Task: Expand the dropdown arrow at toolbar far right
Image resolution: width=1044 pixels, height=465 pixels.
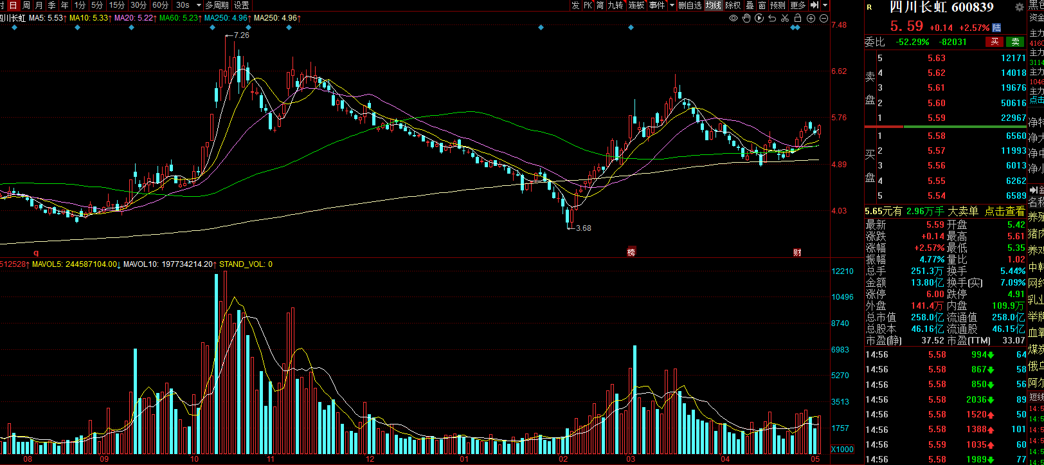Action: (825, 5)
